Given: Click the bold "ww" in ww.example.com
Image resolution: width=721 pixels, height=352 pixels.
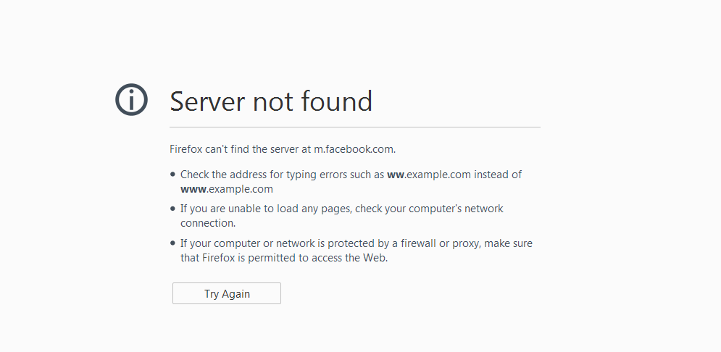Looking at the screenshot, I should click(x=396, y=175).
